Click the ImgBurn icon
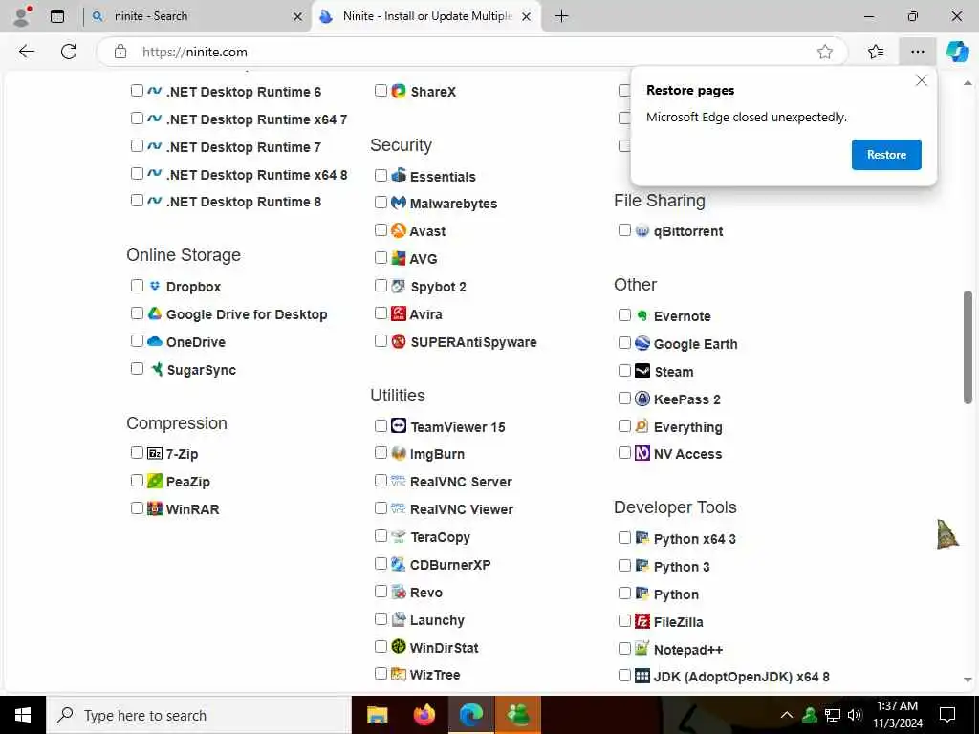 point(399,453)
